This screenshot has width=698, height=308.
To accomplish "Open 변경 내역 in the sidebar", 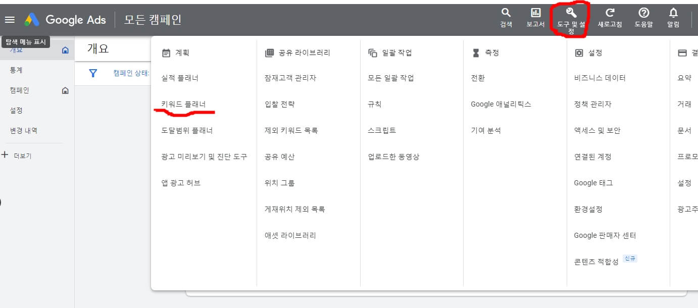I will (24, 131).
